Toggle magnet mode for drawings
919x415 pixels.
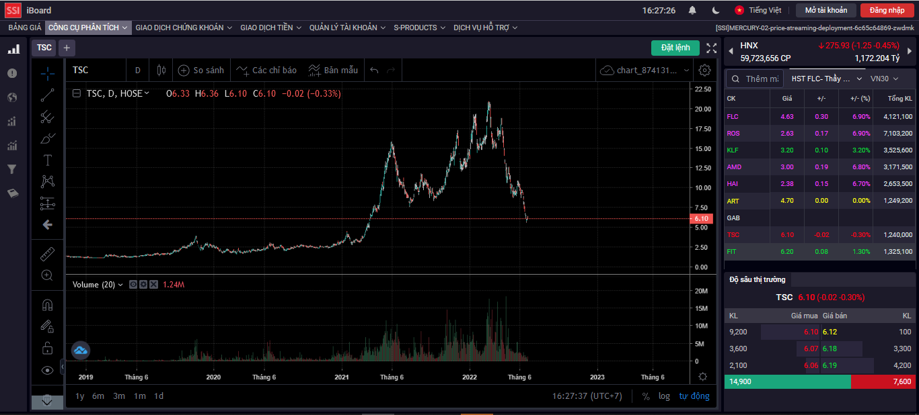tap(47, 305)
